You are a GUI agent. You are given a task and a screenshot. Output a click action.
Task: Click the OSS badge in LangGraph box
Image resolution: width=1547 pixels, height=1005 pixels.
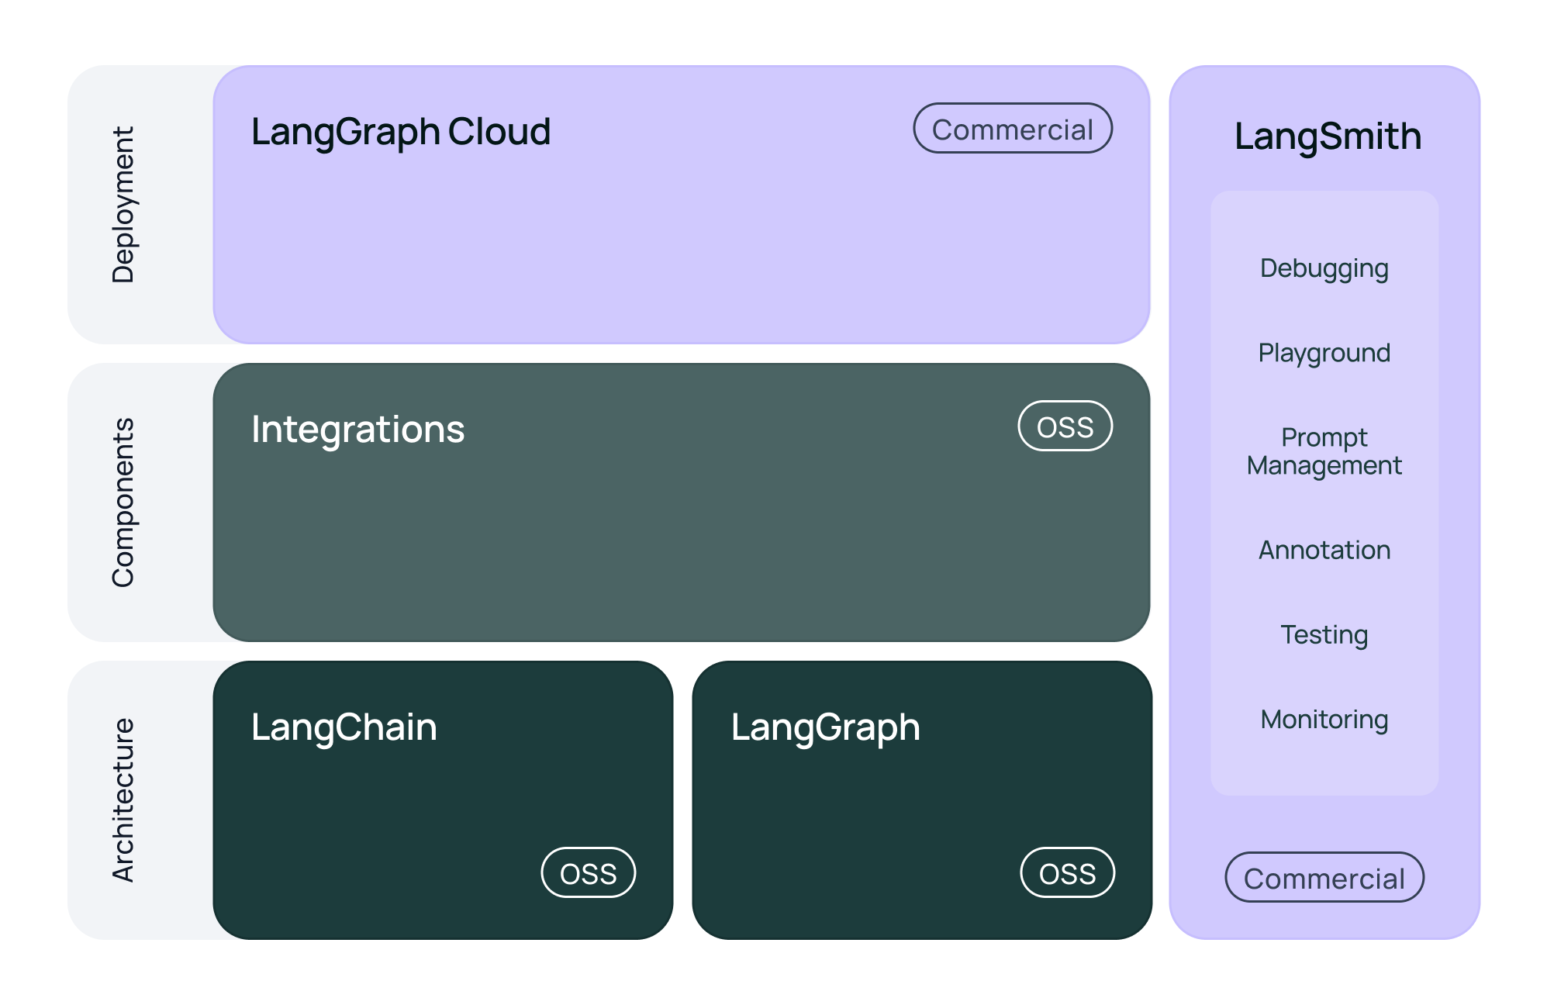coord(1068,872)
